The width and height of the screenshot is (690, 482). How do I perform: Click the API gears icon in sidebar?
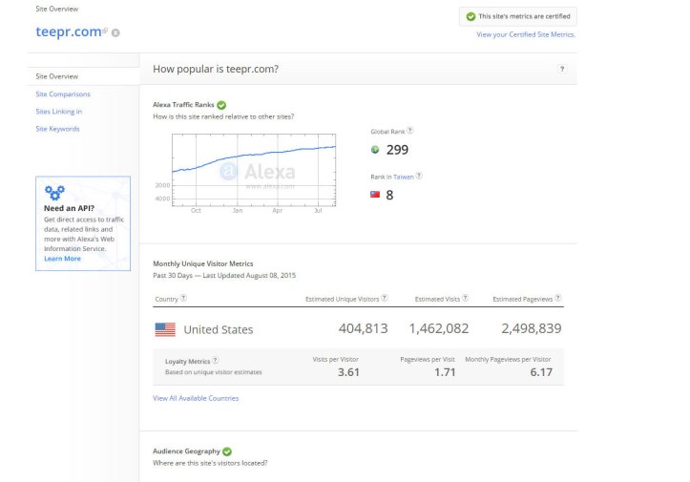[54, 192]
